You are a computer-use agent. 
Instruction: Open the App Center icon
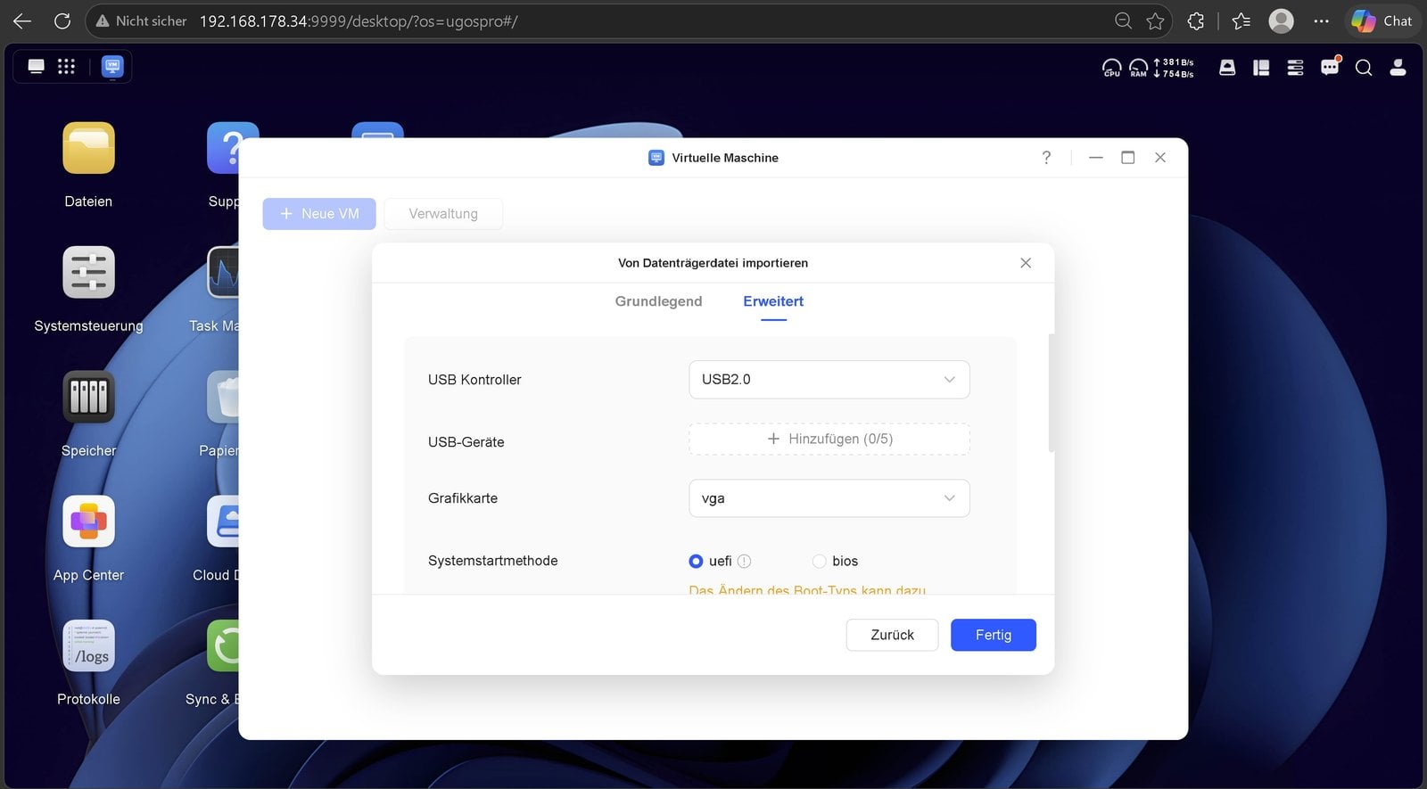(x=88, y=522)
